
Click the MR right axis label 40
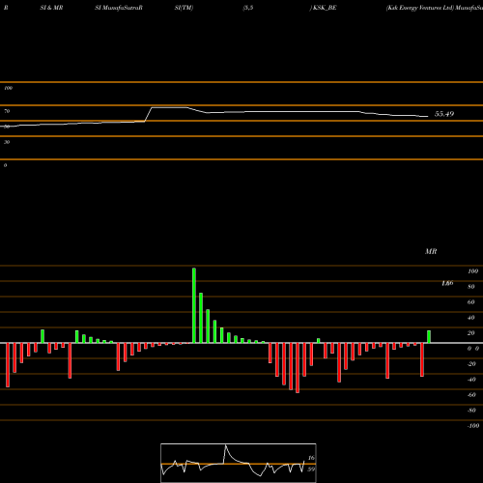tap(471, 318)
